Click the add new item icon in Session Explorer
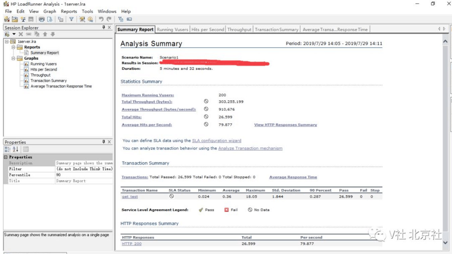The height and width of the screenshot is (254, 452). coord(7,34)
